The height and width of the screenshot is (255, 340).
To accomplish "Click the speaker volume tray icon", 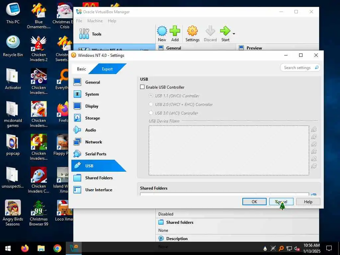I will click(297, 248).
